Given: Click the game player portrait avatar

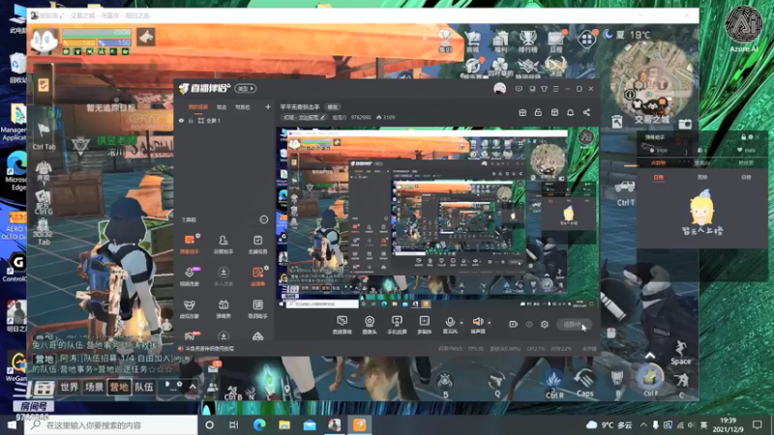Looking at the screenshot, I should click(44, 41).
